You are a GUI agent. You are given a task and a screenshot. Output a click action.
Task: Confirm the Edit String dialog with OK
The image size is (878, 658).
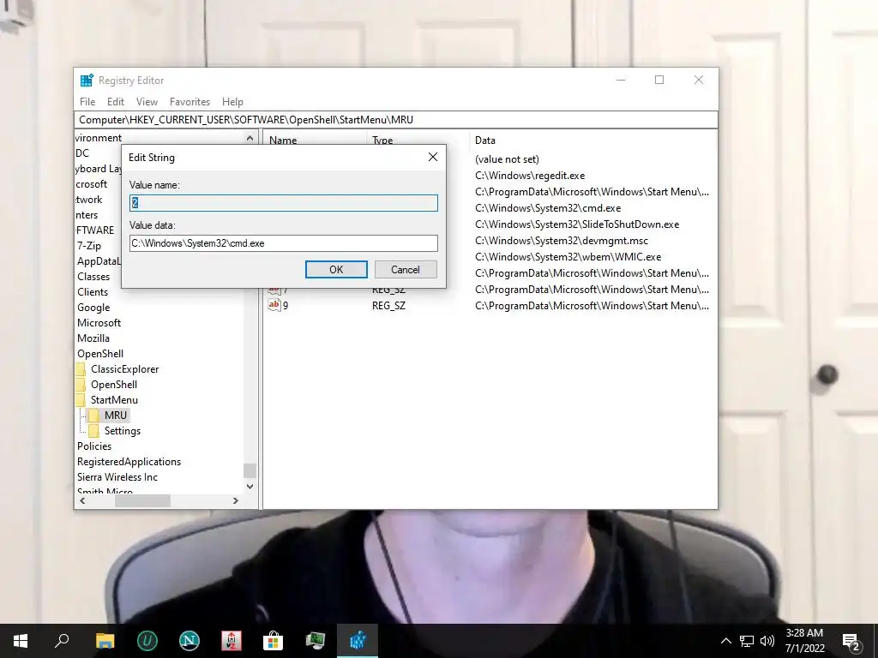tap(336, 269)
